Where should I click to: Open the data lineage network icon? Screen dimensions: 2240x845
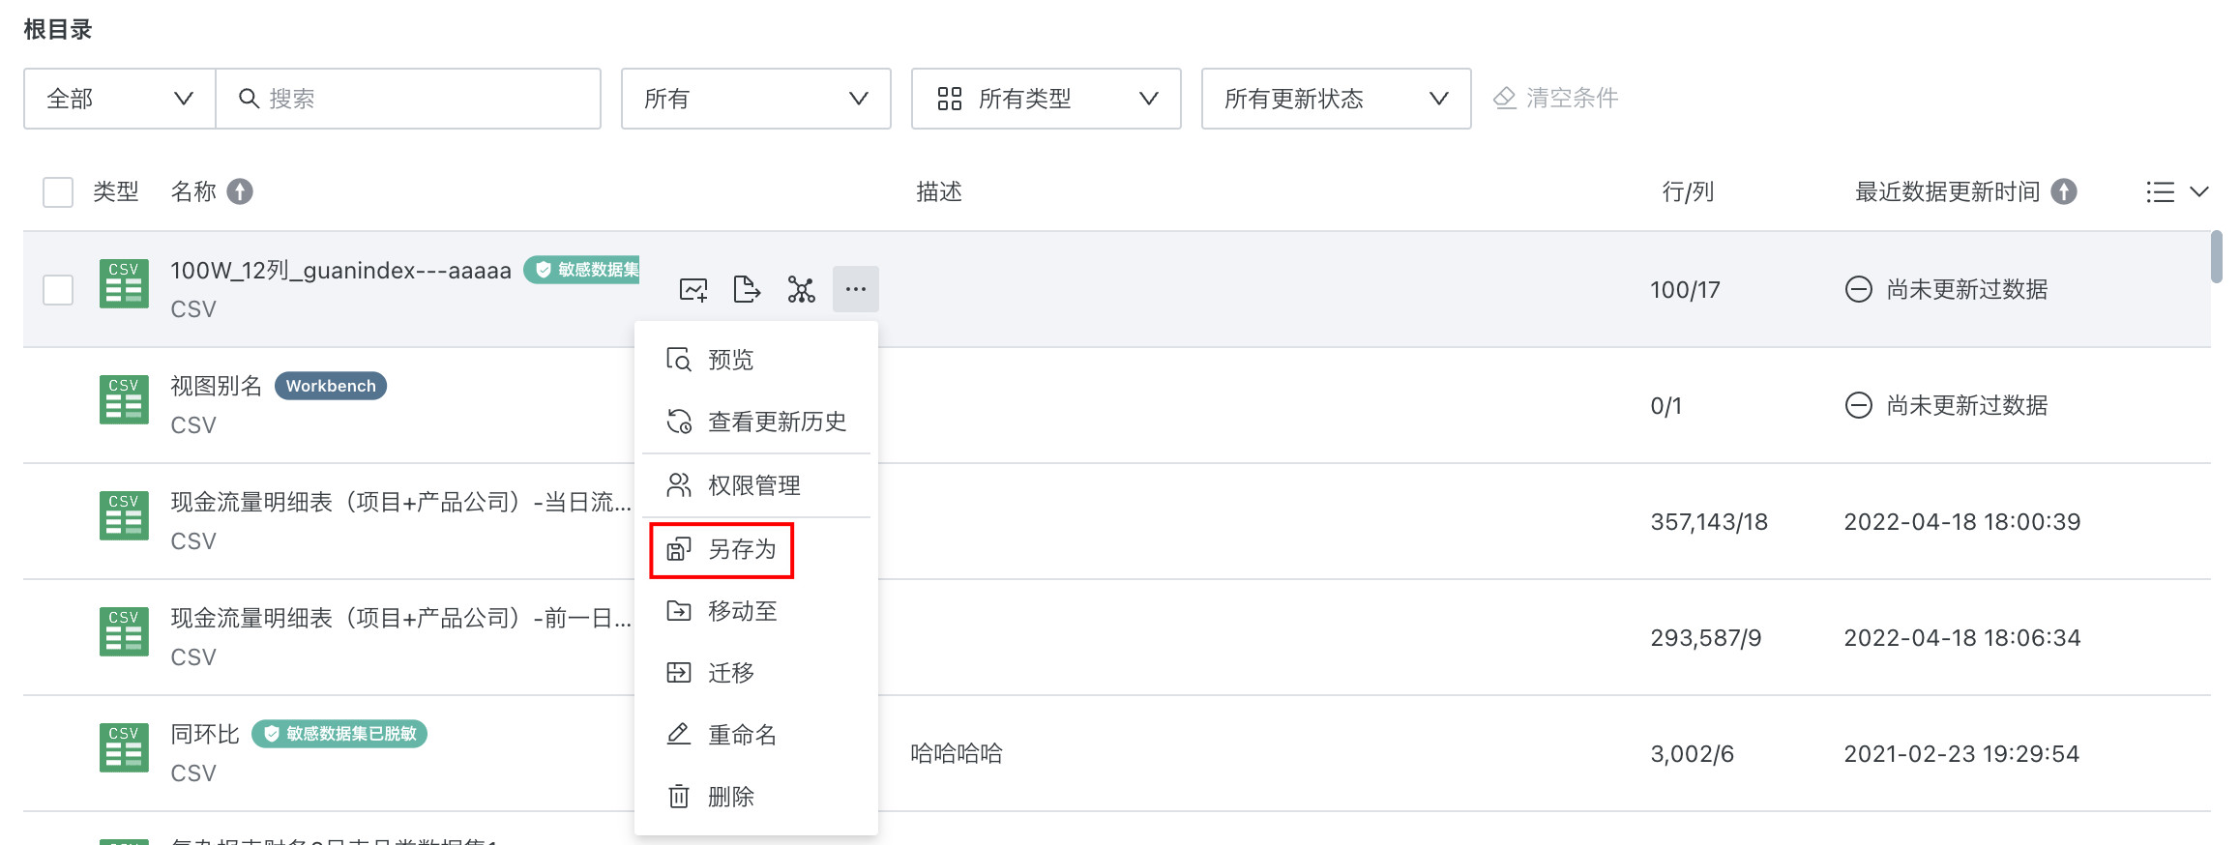(801, 289)
